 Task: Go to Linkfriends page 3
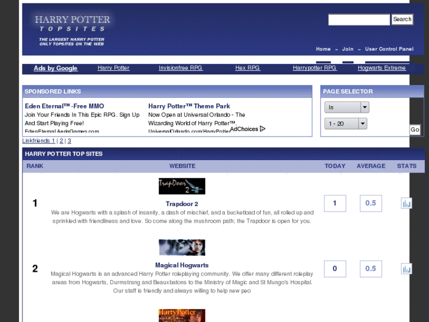(69, 141)
